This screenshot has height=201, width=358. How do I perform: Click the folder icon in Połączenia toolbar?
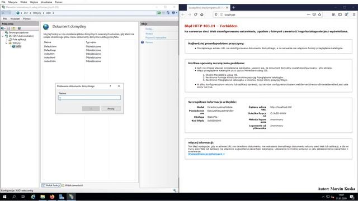coord(14,28)
